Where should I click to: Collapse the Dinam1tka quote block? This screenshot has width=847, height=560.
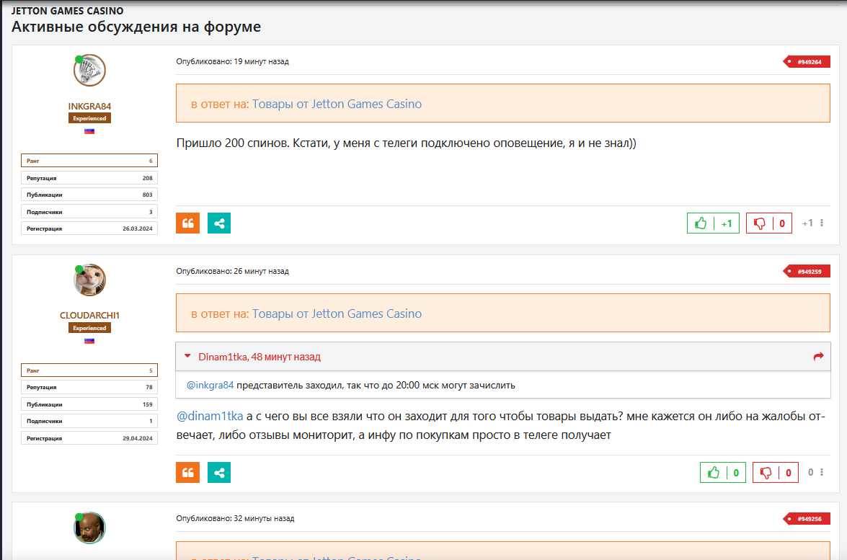click(x=187, y=356)
